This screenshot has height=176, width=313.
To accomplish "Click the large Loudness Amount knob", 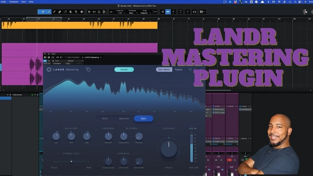I will click(169, 149).
